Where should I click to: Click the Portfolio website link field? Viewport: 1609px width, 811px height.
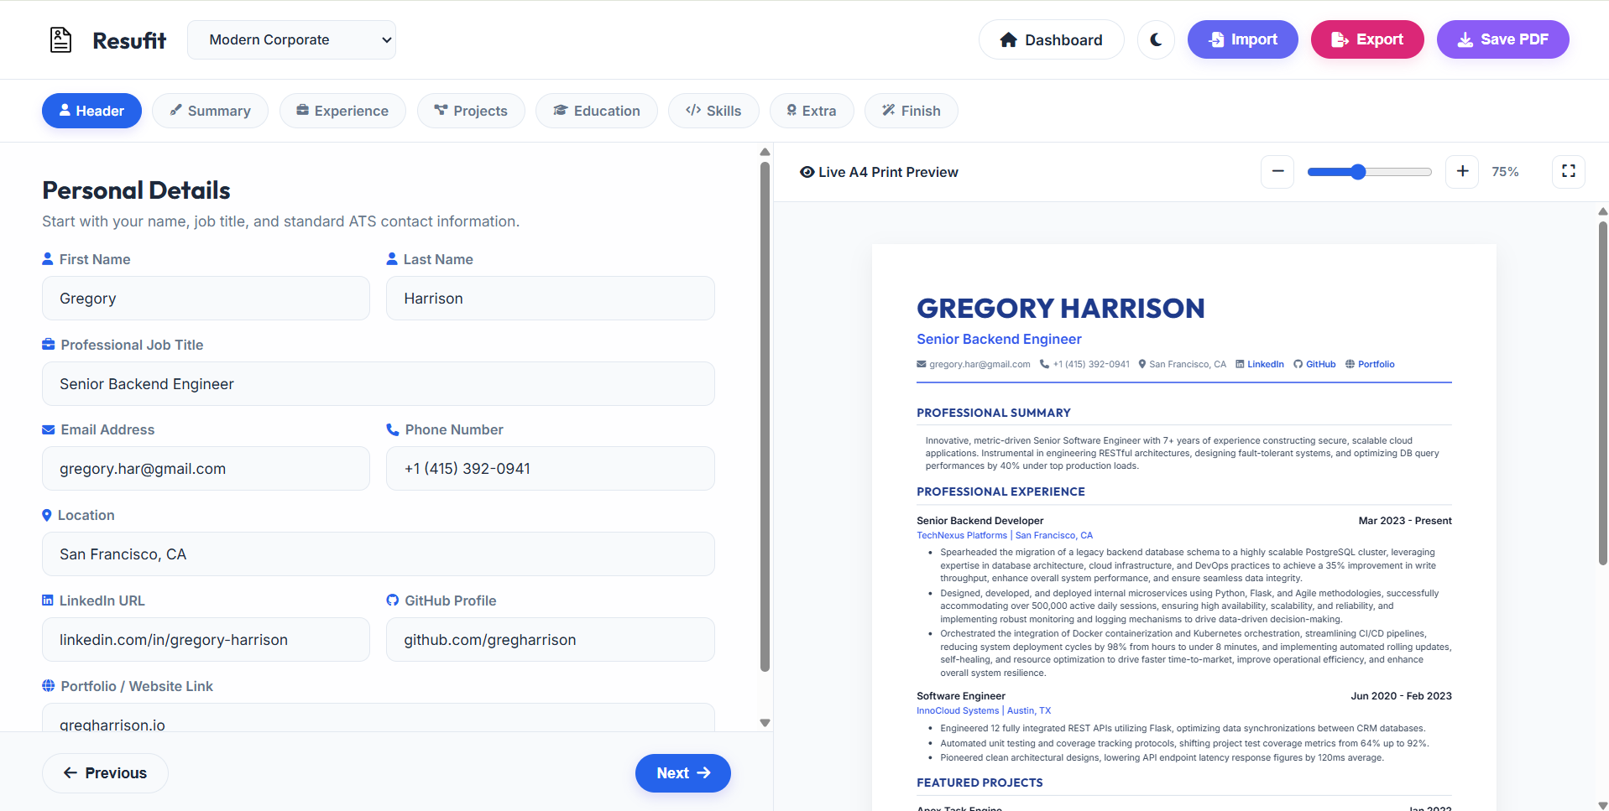click(379, 720)
